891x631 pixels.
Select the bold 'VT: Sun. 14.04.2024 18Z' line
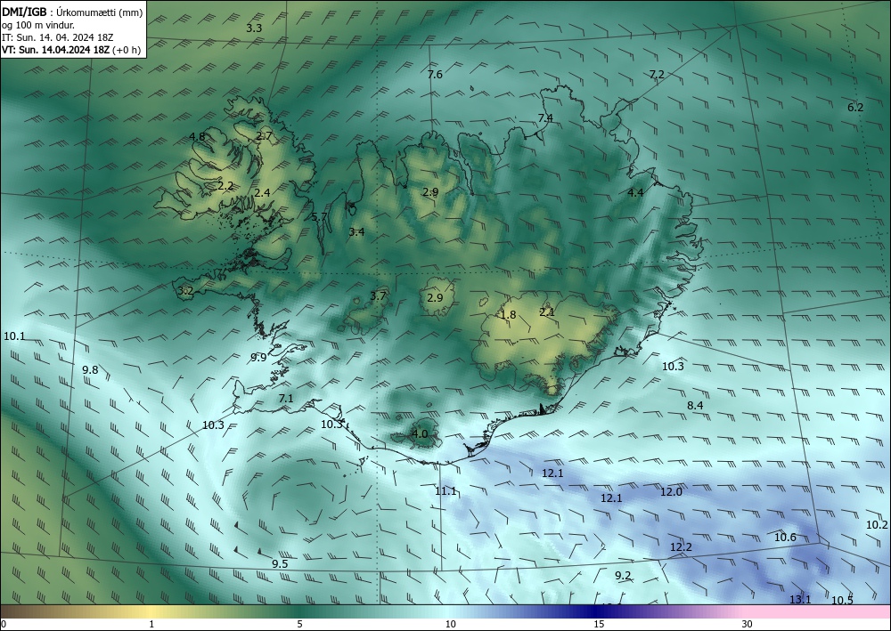click(x=55, y=50)
